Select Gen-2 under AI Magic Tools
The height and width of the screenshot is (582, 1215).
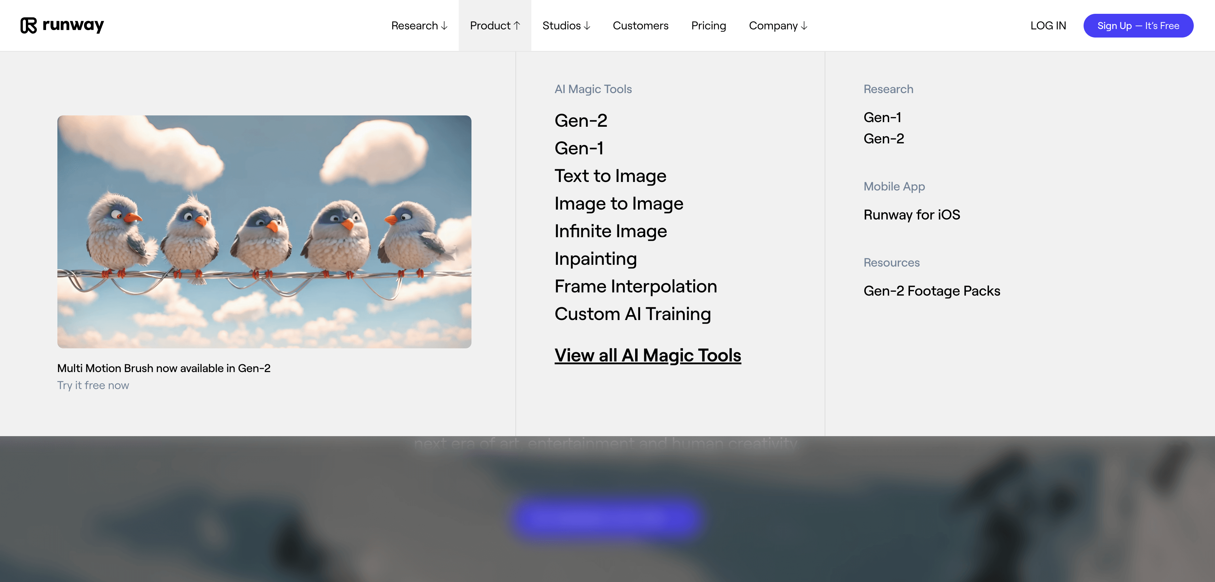[581, 121]
